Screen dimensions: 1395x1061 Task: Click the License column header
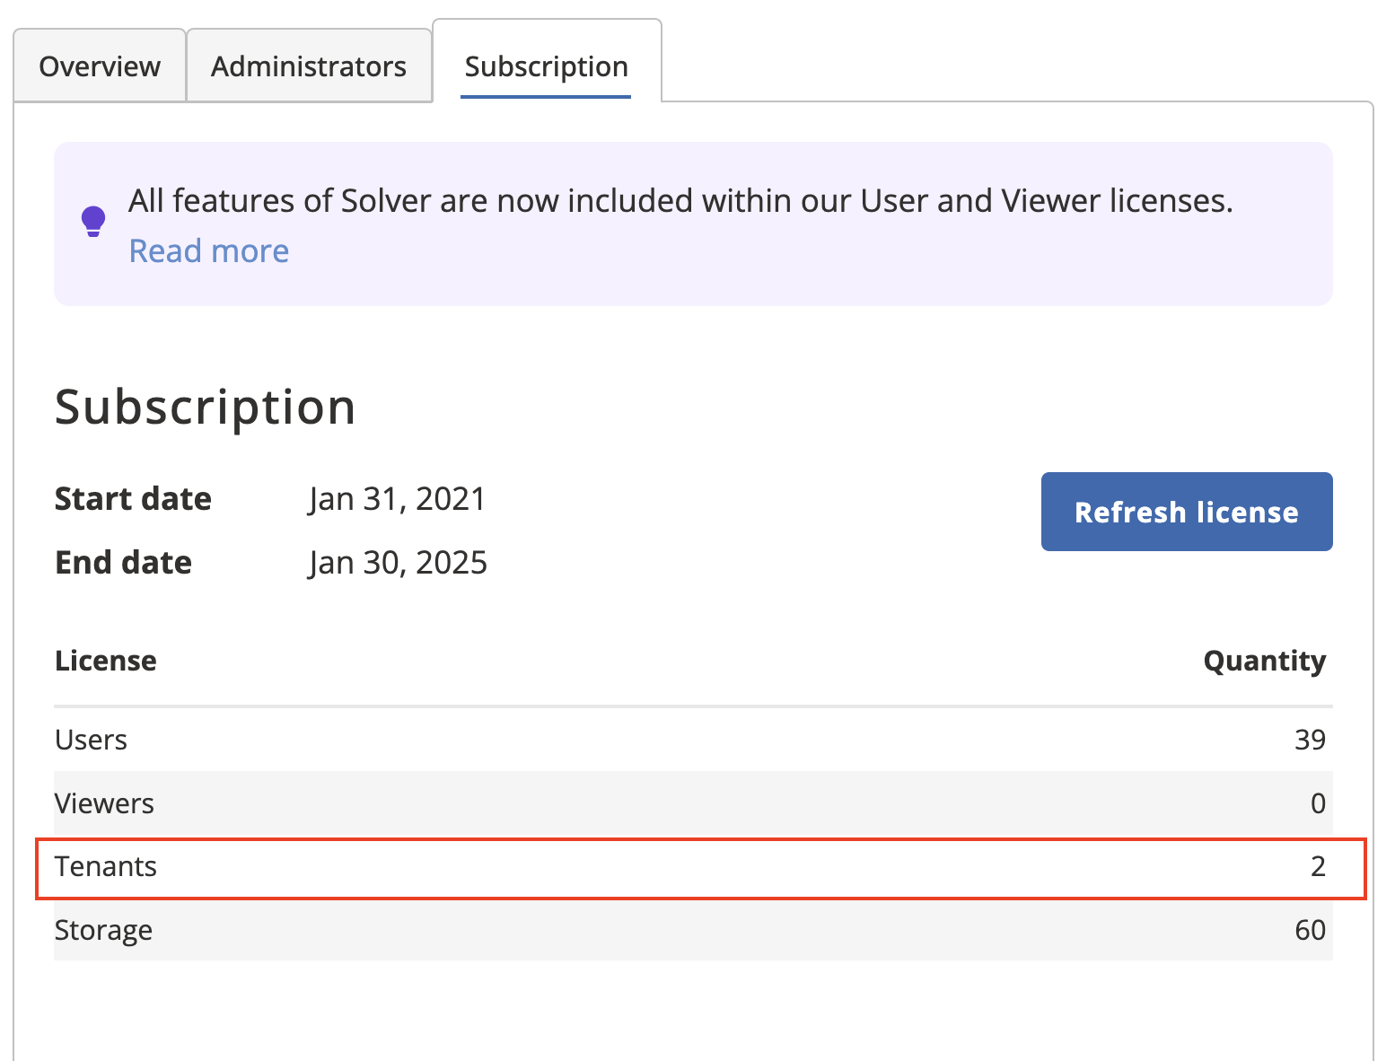pyautogui.click(x=105, y=661)
